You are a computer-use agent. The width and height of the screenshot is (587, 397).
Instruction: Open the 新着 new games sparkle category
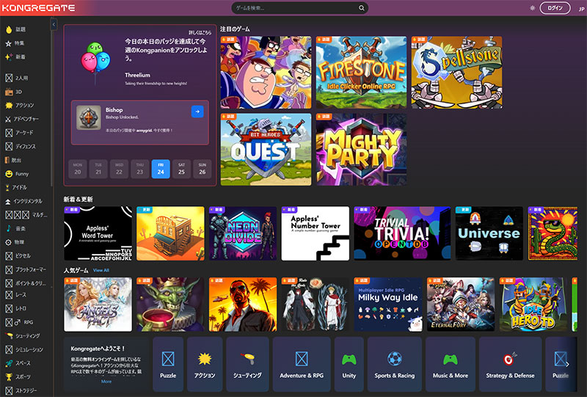click(15, 57)
